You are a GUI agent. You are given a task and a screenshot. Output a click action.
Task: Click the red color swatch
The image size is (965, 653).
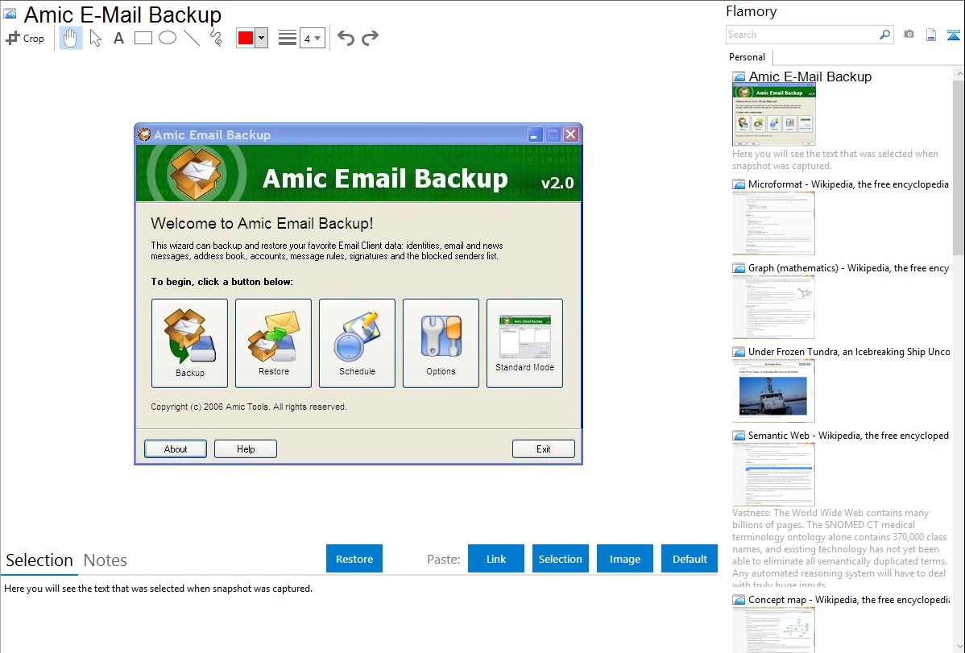[246, 38]
